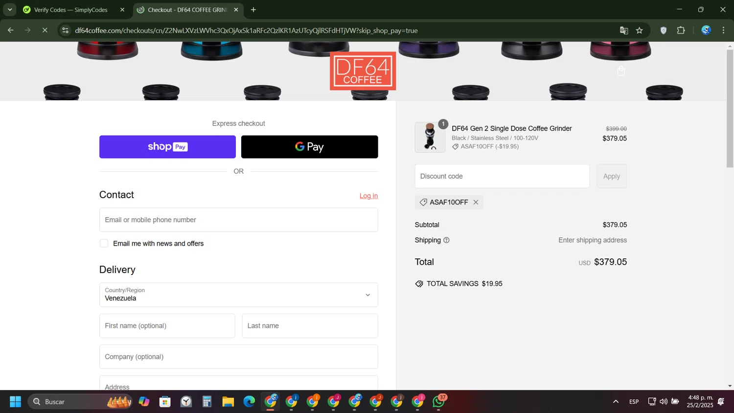Screen dimensions: 734x413
Task: Focus the Email or mobile phone field
Action: (238, 220)
